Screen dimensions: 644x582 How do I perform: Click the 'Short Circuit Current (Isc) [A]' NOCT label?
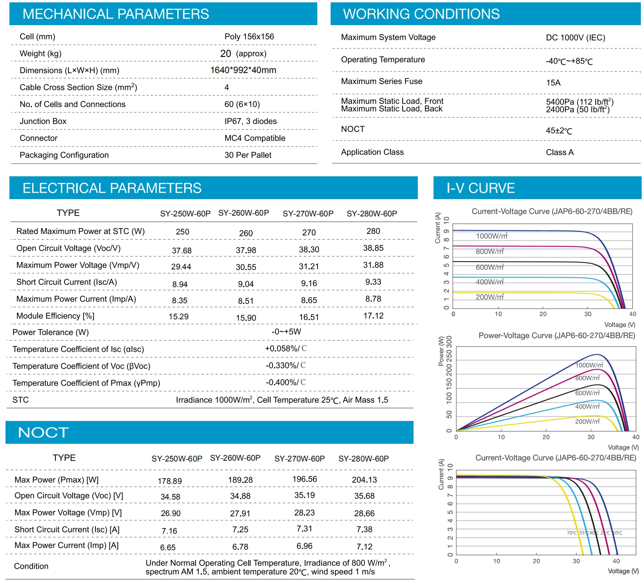click(x=67, y=530)
